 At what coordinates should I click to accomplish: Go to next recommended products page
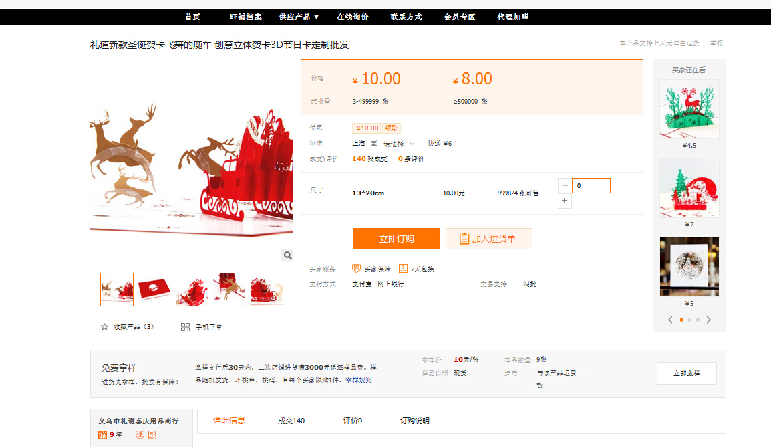tap(708, 320)
